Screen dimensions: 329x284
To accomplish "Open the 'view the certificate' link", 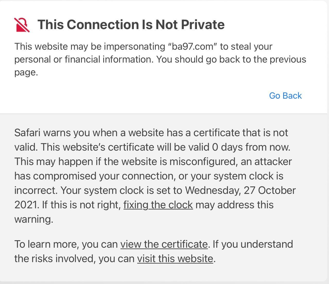I will coord(164,244).
